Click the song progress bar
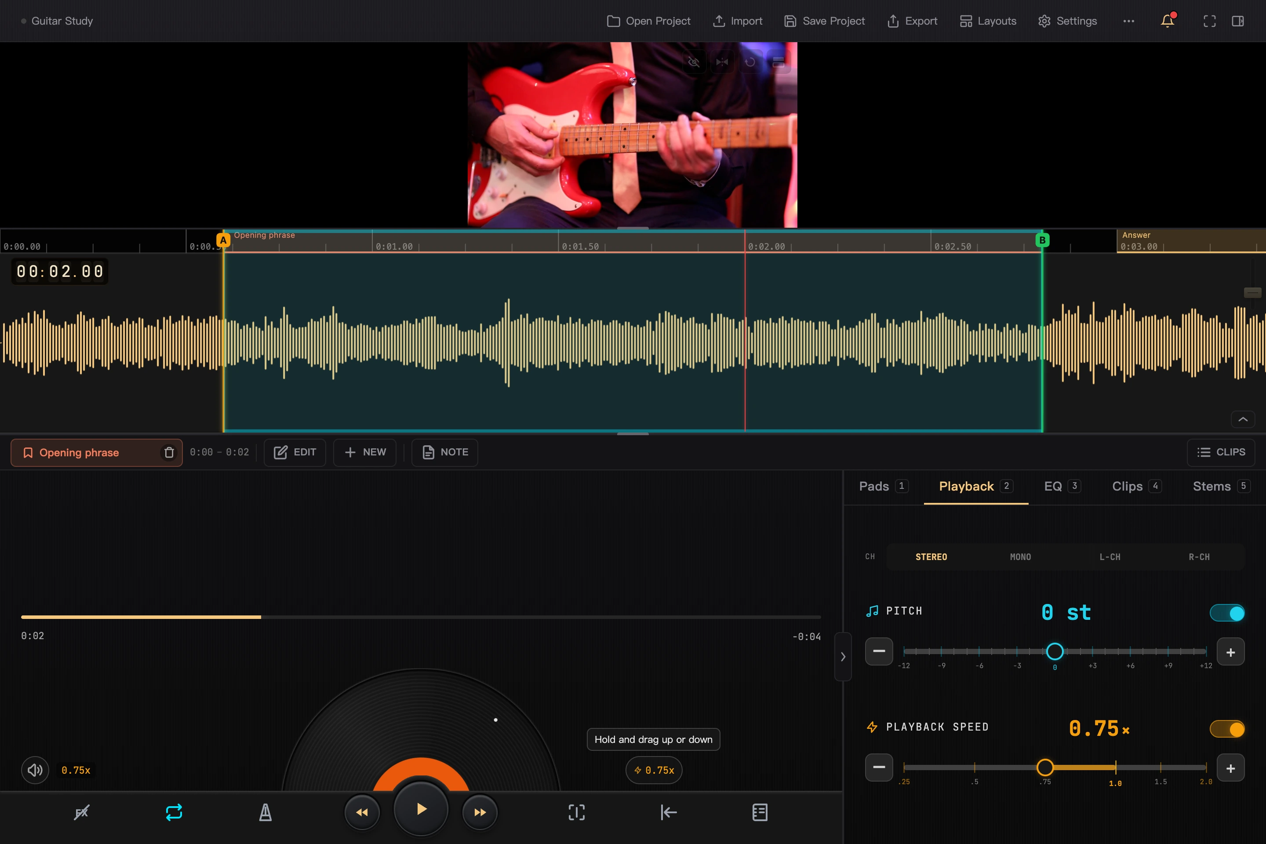The width and height of the screenshot is (1266, 844). point(421,617)
